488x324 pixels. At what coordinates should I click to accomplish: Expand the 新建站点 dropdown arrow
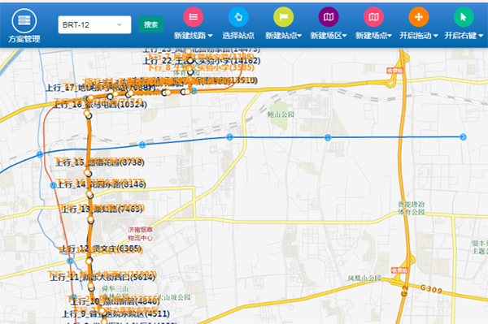299,36
